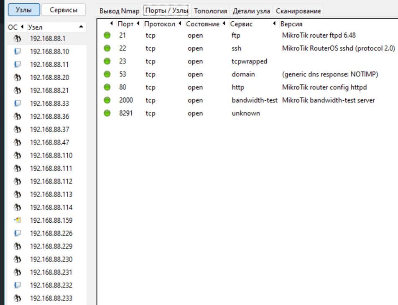Select the bandwidth-test port 2000 row

[x=247, y=100]
